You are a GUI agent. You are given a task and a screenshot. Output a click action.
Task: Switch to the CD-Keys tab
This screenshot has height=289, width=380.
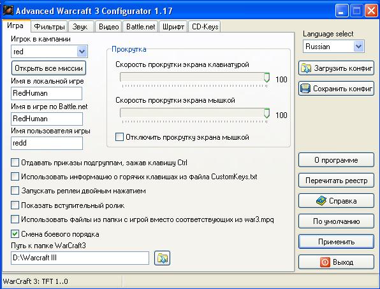point(205,26)
